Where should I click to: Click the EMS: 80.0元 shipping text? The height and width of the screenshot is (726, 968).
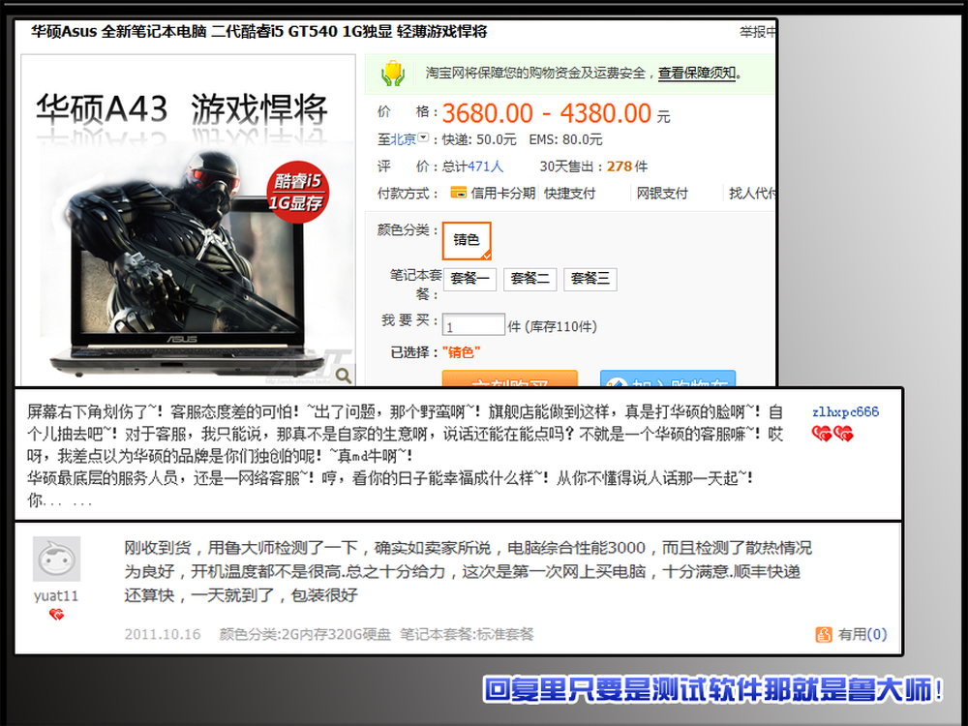pos(565,139)
